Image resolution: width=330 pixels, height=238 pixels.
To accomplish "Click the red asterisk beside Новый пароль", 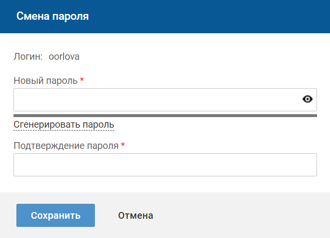I will (x=82, y=80).
